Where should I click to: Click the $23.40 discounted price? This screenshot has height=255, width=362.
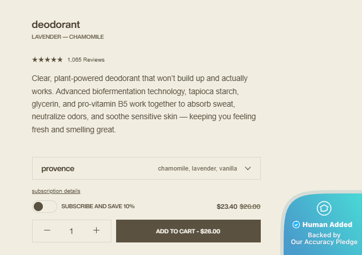click(x=226, y=207)
